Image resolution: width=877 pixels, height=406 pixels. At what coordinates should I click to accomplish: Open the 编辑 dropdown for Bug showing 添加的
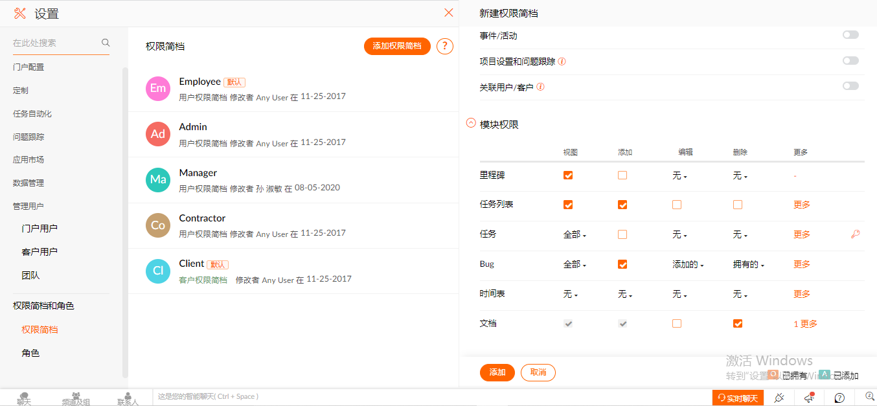point(687,265)
